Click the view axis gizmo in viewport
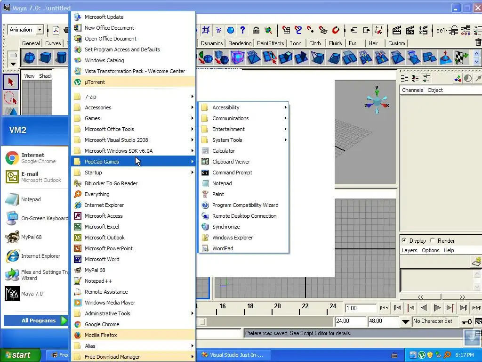 pyautogui.click(x=377, y=101)
